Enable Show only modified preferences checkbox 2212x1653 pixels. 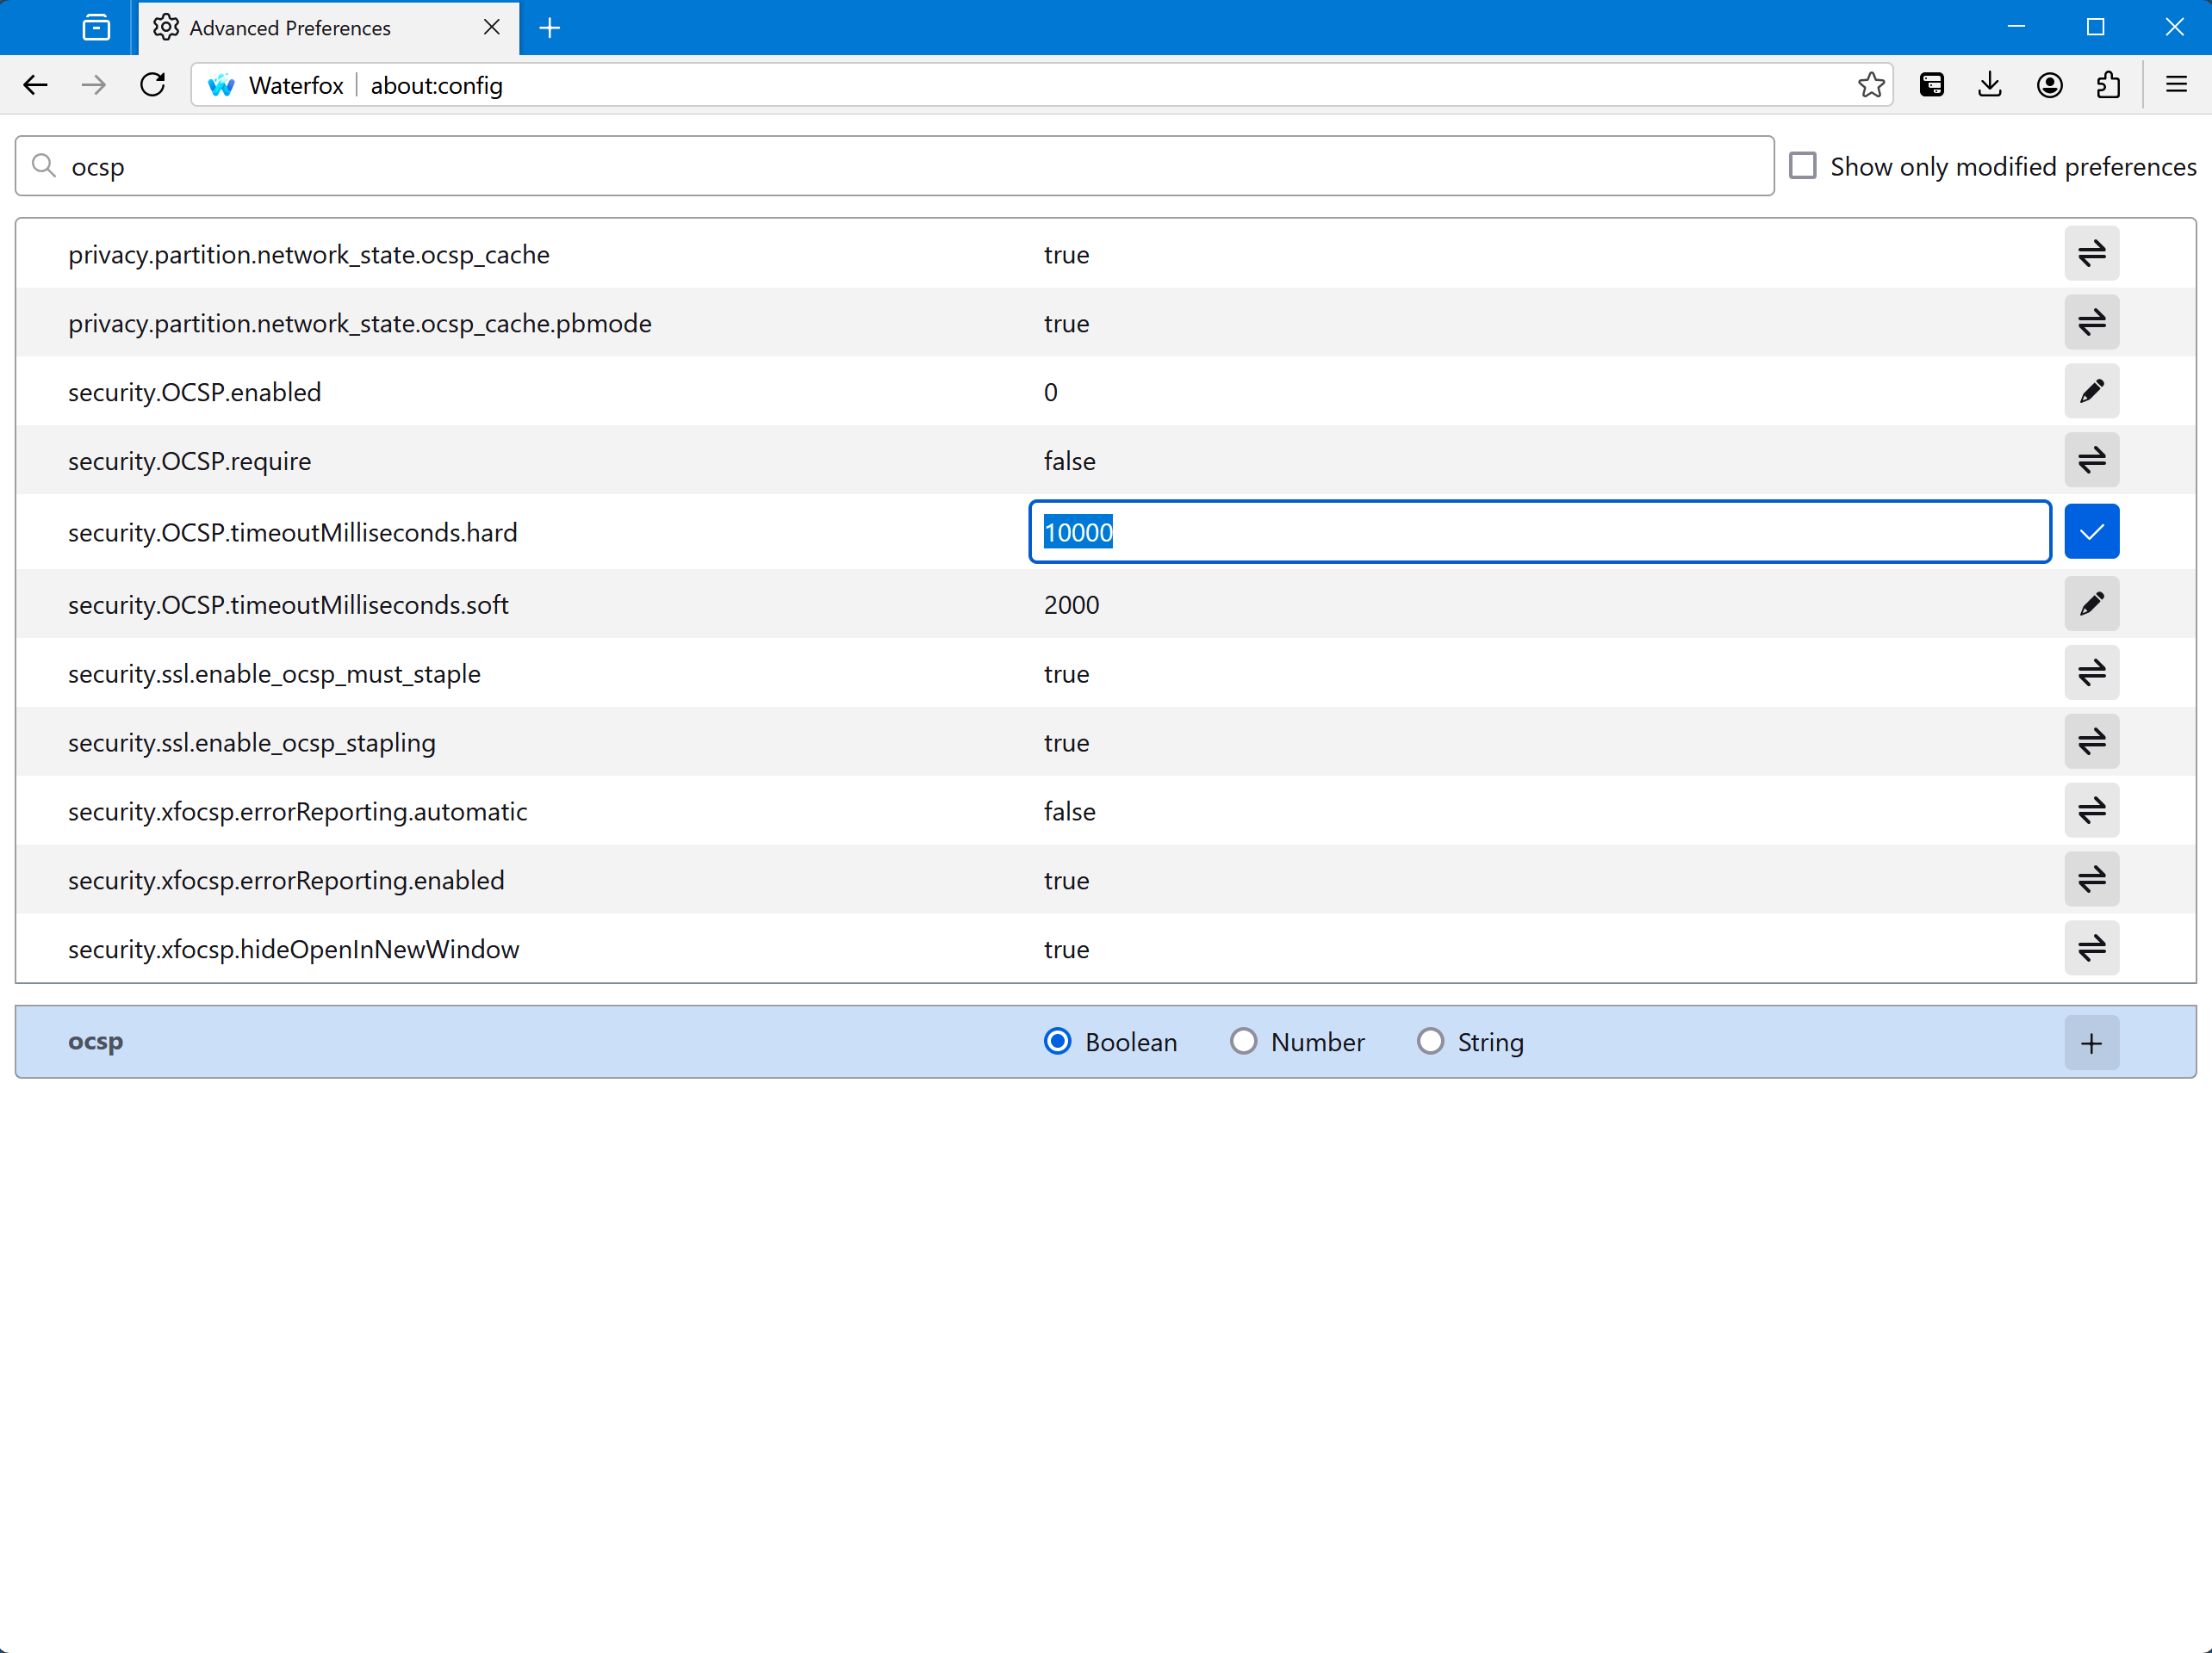point(1802,165)
